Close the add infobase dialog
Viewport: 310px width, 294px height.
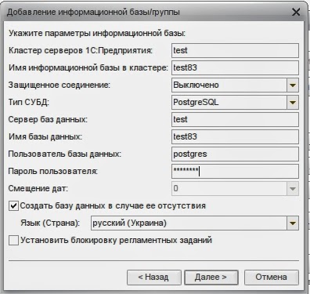(x=296, y=13)
